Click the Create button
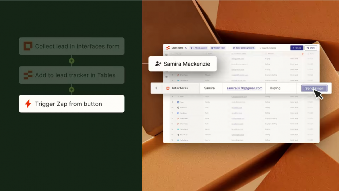Image resolution: width=339 pixels, height=191 pixels. point(297,48)
